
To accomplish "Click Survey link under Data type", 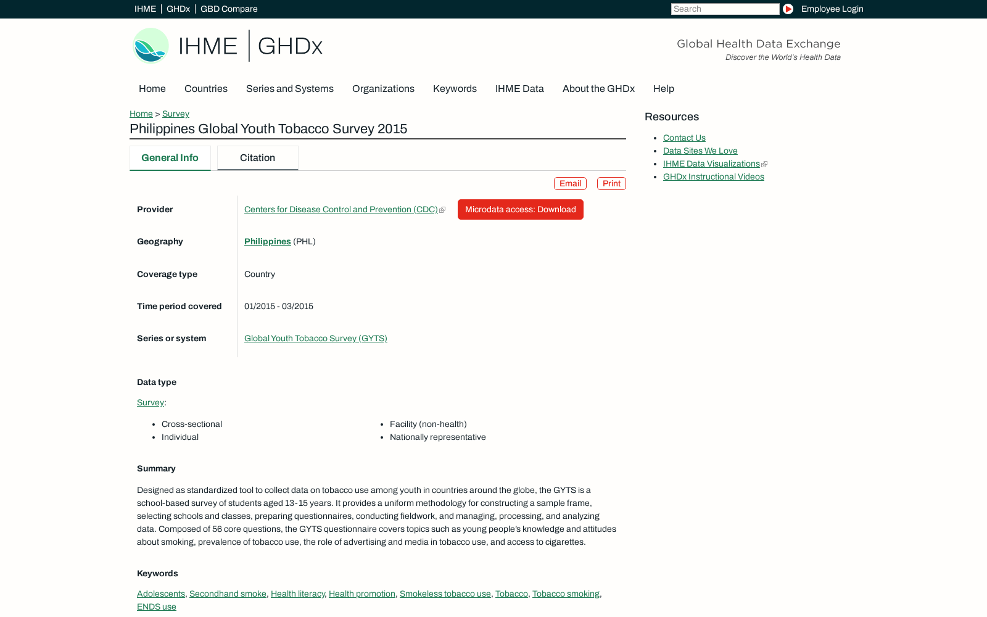I will pyautogui.click(x=151, y=402).
